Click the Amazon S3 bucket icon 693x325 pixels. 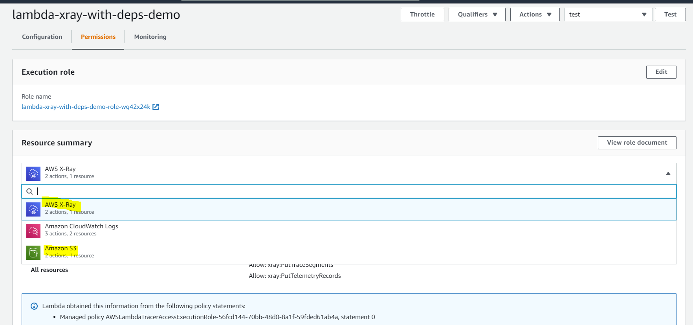coord(33,252)
